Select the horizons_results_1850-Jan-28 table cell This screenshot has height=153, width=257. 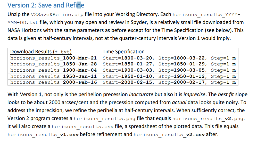54,64
